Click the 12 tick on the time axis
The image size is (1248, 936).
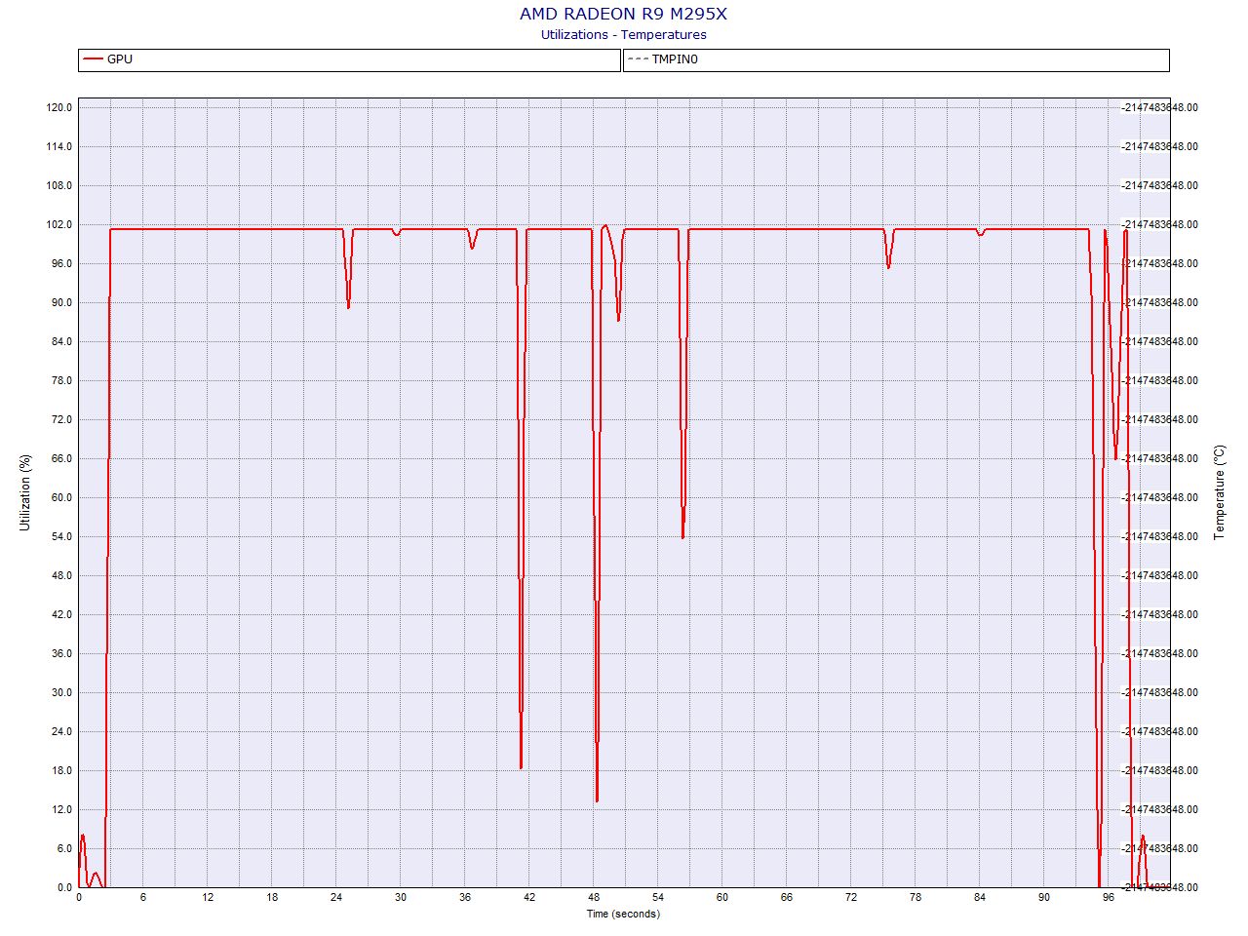[208, 898]
